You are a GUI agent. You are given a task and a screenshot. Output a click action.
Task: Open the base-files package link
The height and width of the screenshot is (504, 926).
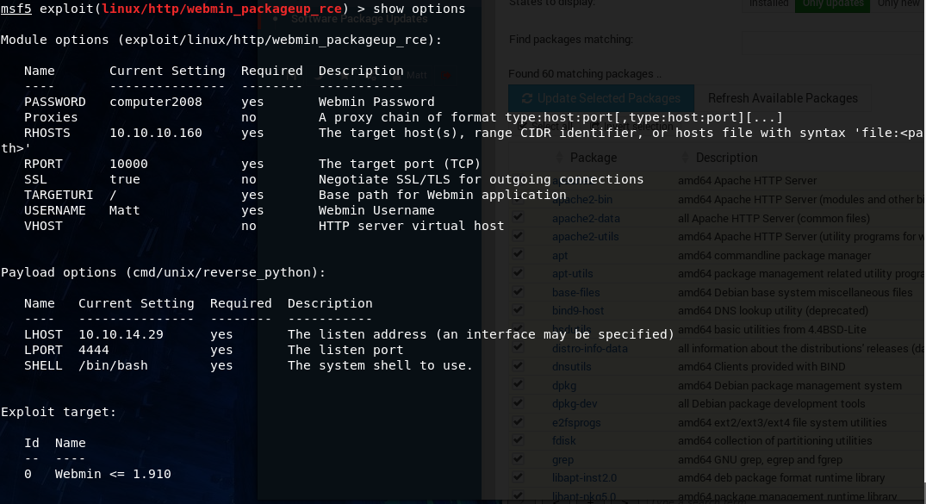click(x=575, y=293)
